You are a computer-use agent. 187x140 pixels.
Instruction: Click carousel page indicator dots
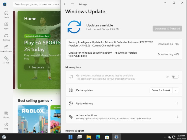tap(58, 93)
